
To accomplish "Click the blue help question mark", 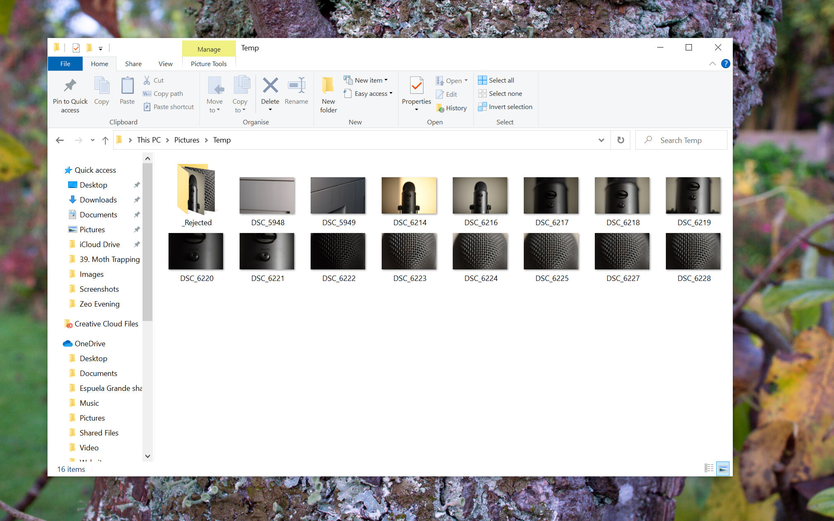I will pyautogui.click(x=725, y=64).
